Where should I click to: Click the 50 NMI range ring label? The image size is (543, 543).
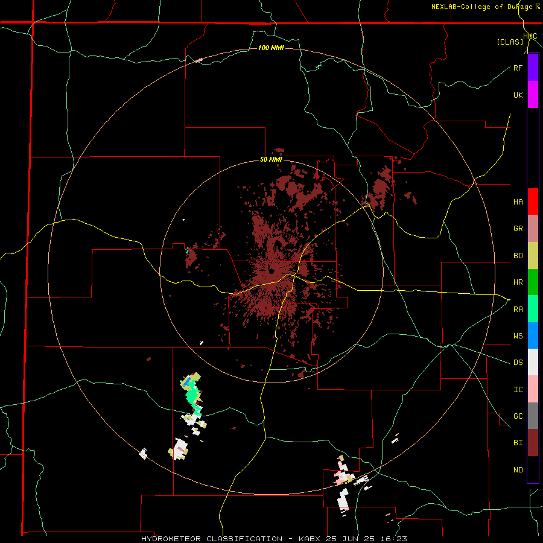271,159
